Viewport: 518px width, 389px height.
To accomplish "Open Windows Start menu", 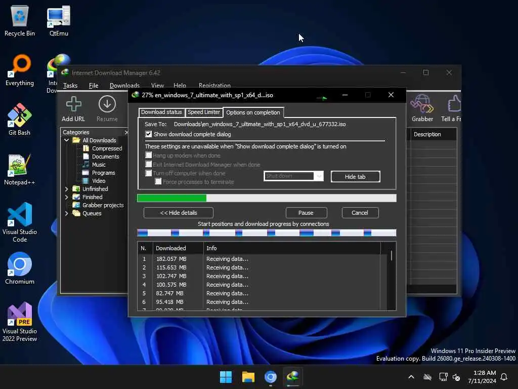I will (226, 377).
